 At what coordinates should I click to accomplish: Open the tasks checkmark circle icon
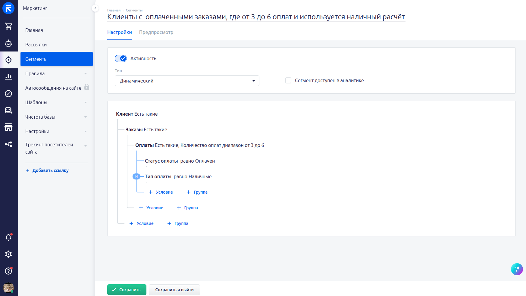point(8,94)
